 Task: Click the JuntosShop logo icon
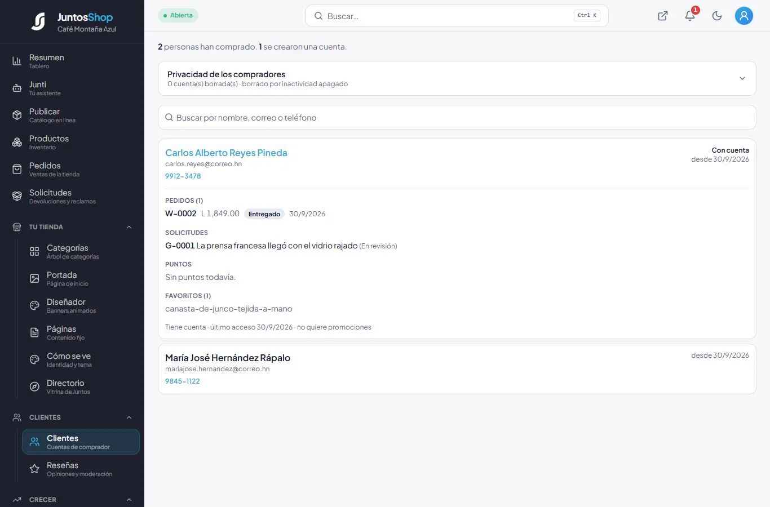(x=38, y=21)
